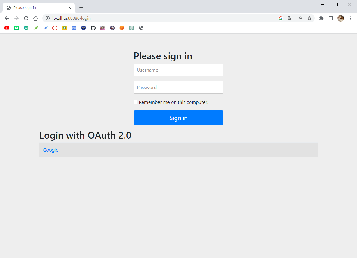Open the Extensions puzzle icon
Viewport: 357px width, 258px height.
pos(321,19)
